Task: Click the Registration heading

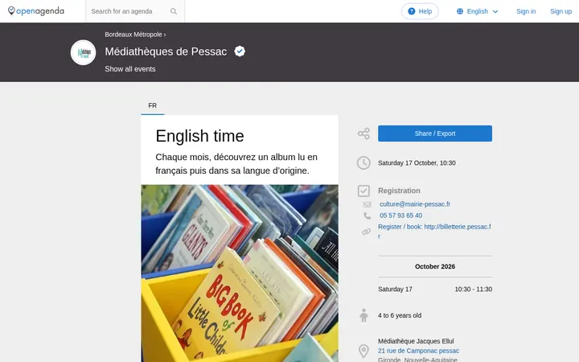Action: pos(399,191)
